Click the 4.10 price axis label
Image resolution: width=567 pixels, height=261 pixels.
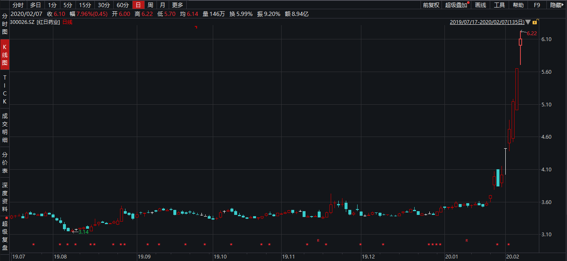pyautogui.click(x=546, y=170)
